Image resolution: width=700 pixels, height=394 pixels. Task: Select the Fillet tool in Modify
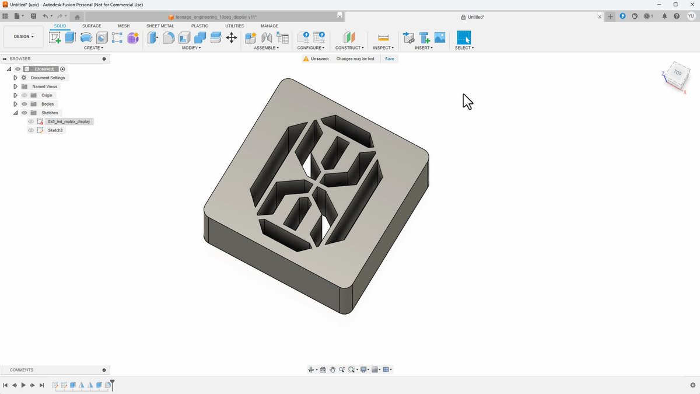[168, 38]
